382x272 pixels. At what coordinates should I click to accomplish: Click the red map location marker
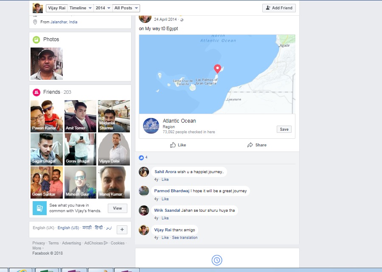[217, 69]
